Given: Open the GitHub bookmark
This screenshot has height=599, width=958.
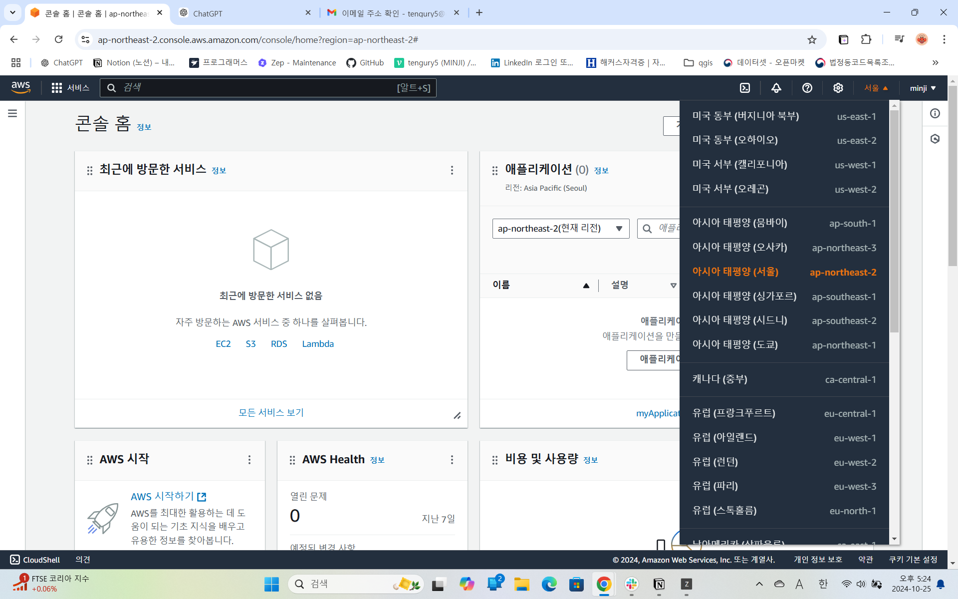Looking at the screenshot, I should pos(365,62).
